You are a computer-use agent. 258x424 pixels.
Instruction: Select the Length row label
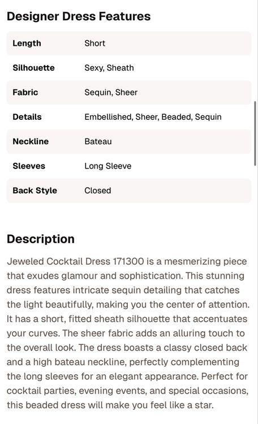(27, 44)
